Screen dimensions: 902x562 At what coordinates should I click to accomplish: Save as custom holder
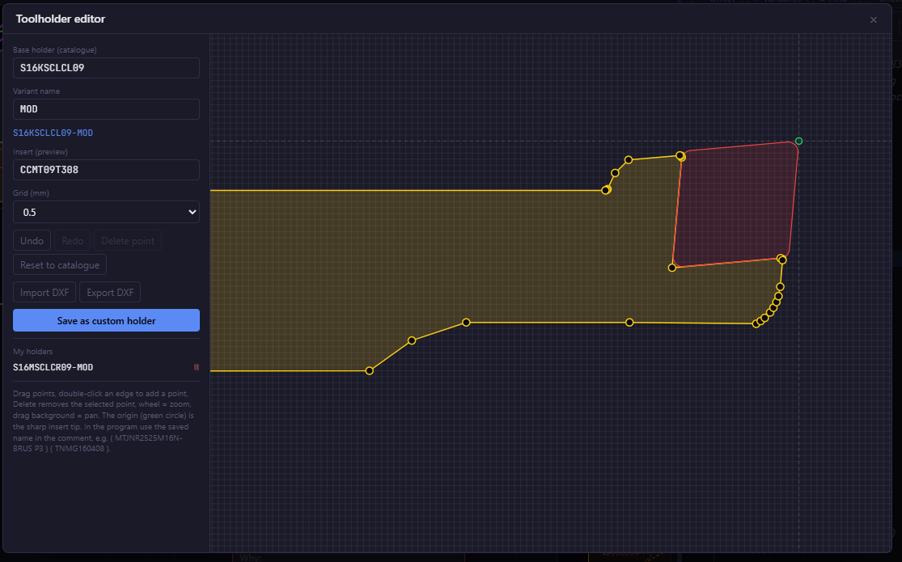point(107,320)
